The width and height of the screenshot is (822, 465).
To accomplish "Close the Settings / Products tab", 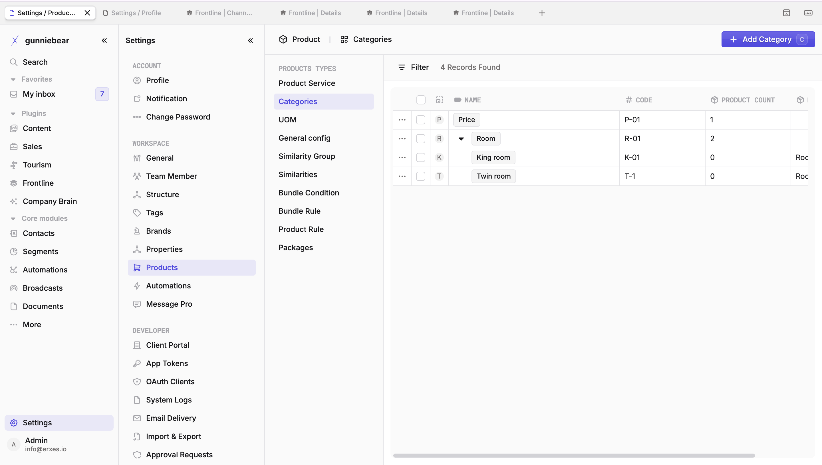I will coord(87,13).
